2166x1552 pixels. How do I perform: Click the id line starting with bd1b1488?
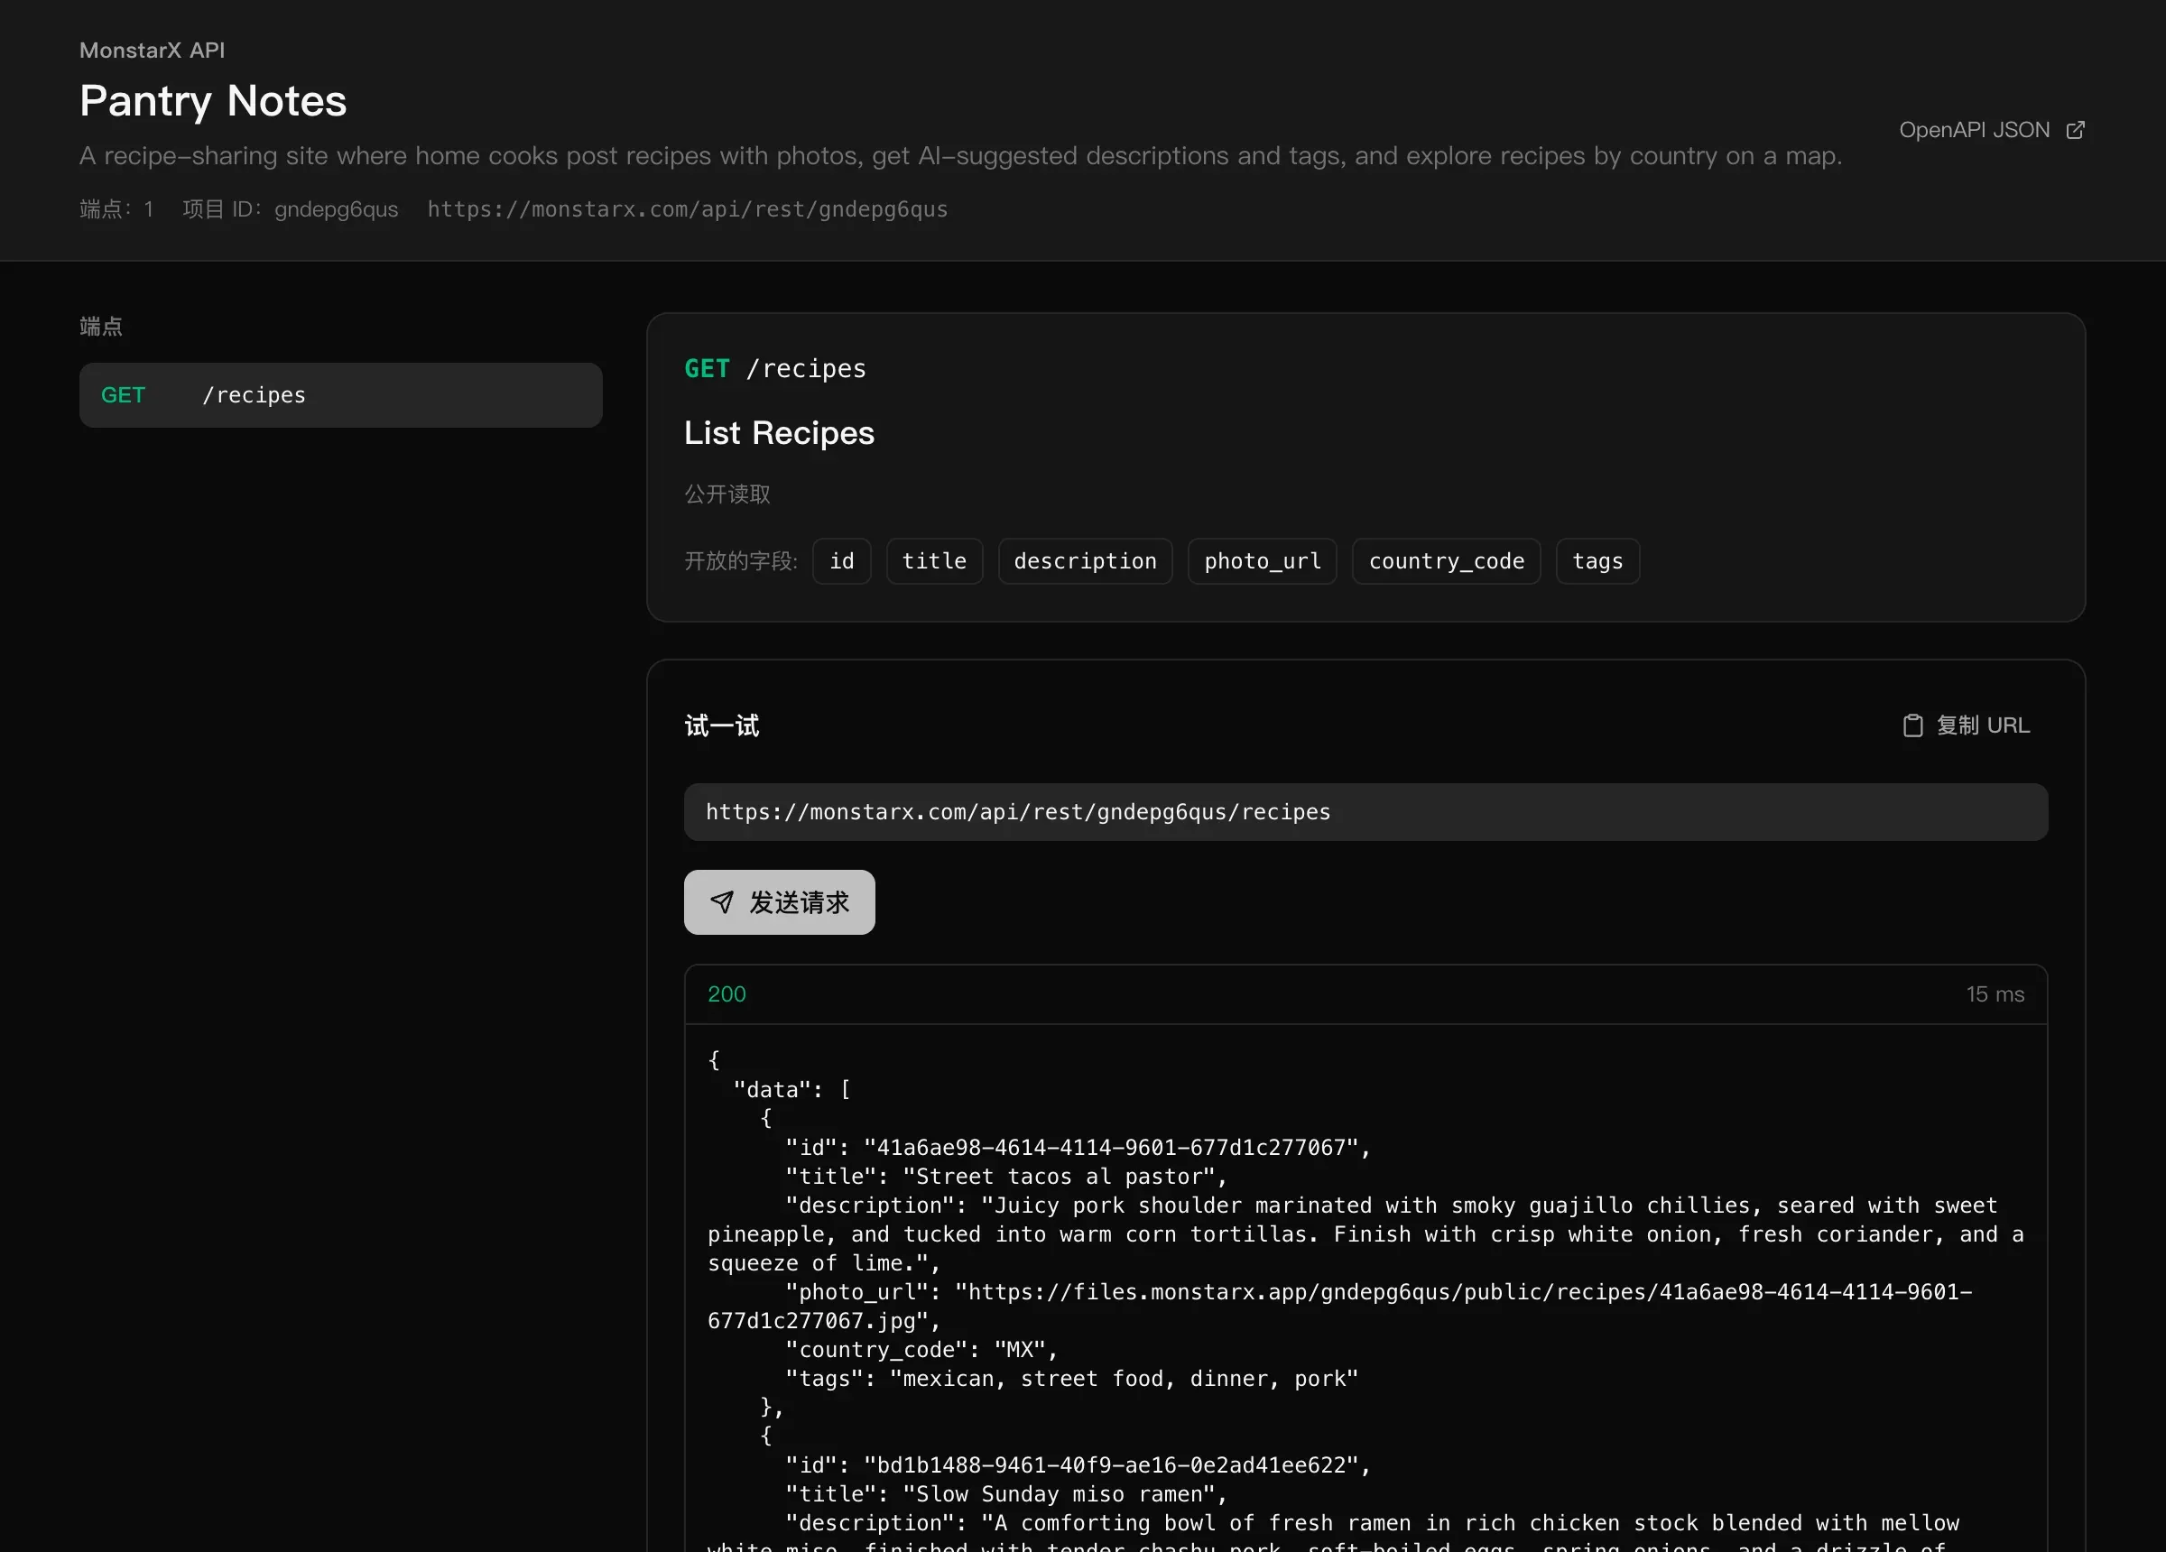pos(1078,1465)
